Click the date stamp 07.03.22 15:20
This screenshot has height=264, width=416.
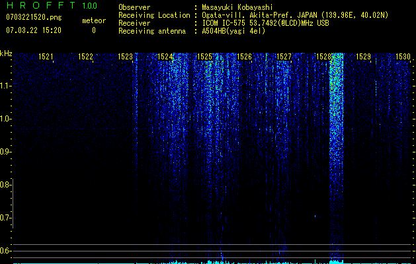(x=34, y=30)
